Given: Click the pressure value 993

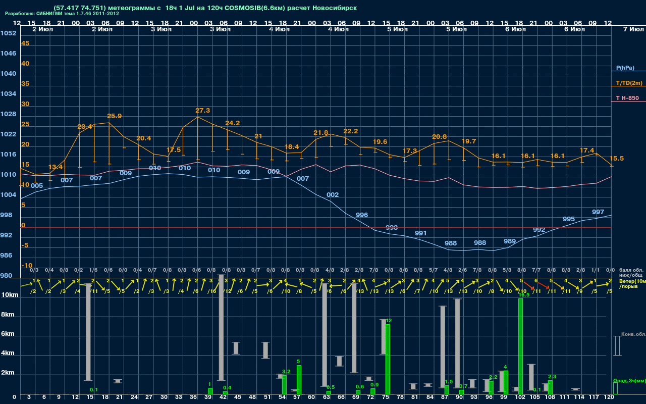Looking at the screenshot, I should pos(392,228).
